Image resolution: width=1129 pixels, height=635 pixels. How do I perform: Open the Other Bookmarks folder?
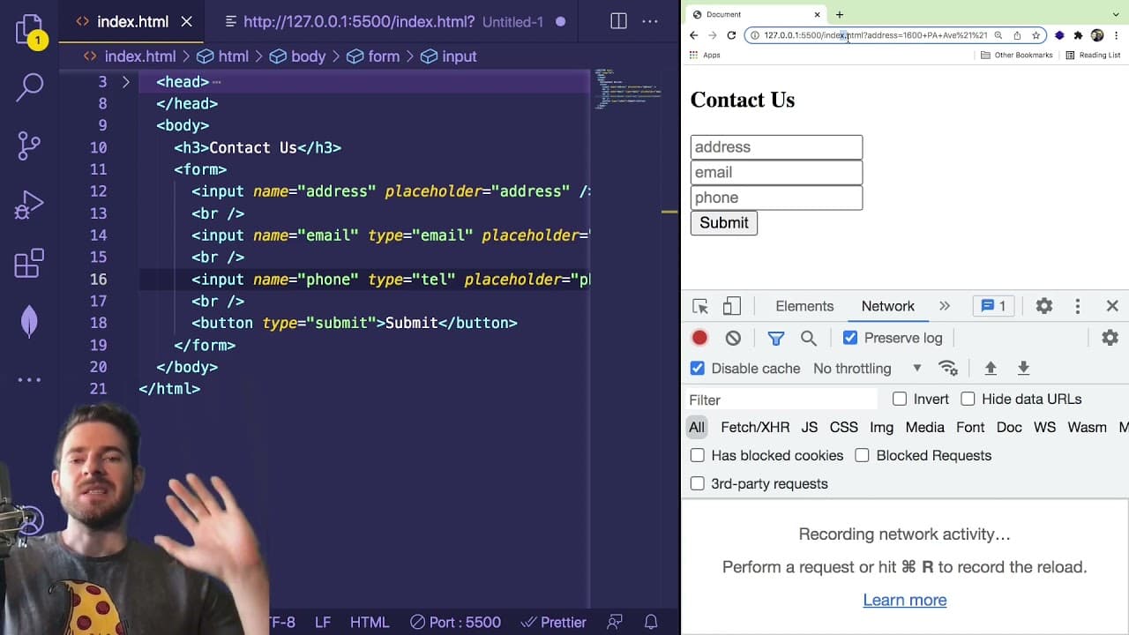(x=1017, y=55)
